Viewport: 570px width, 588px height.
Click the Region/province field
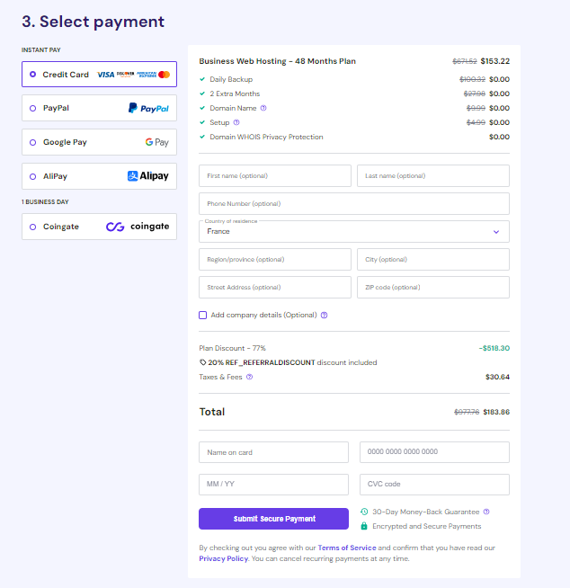(275, 260)
